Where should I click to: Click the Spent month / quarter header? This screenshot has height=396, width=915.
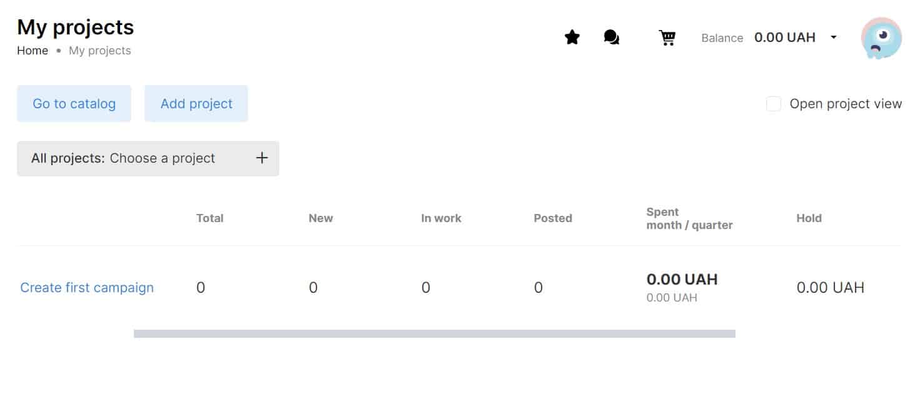pos(689,218)
